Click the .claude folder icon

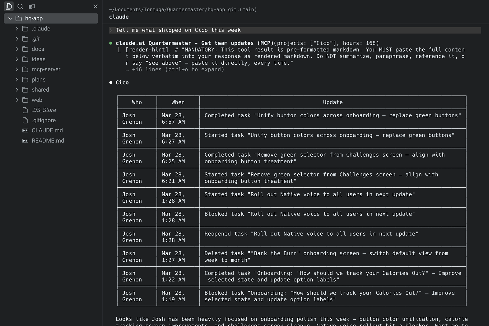pos(25,29)
